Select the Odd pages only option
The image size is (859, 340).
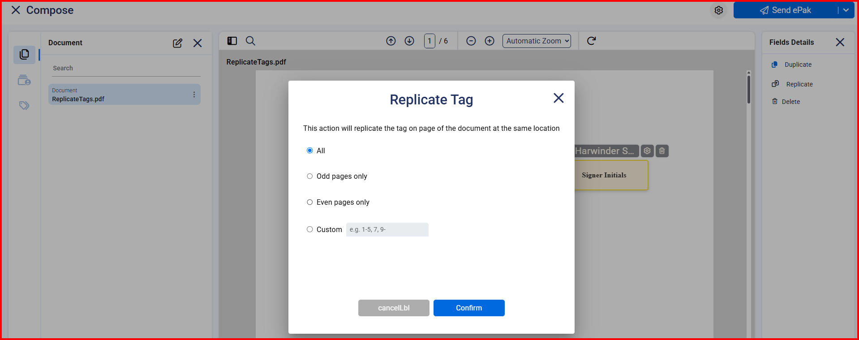pos(310,176)
